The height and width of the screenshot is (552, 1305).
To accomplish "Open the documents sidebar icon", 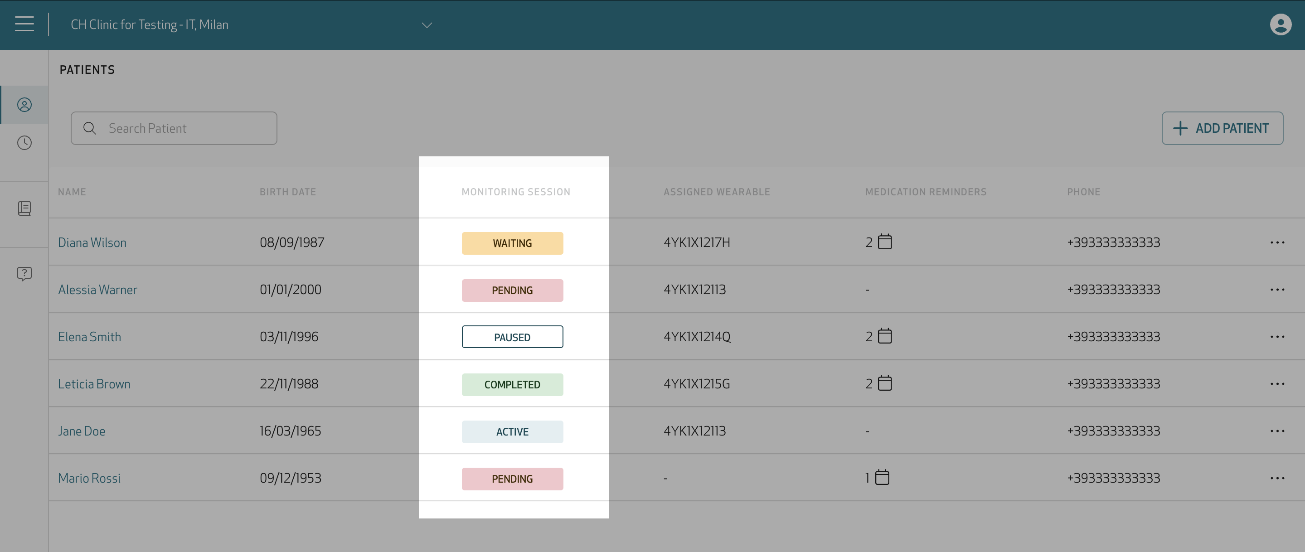I will pyautogui.click(x=24, y=208).
